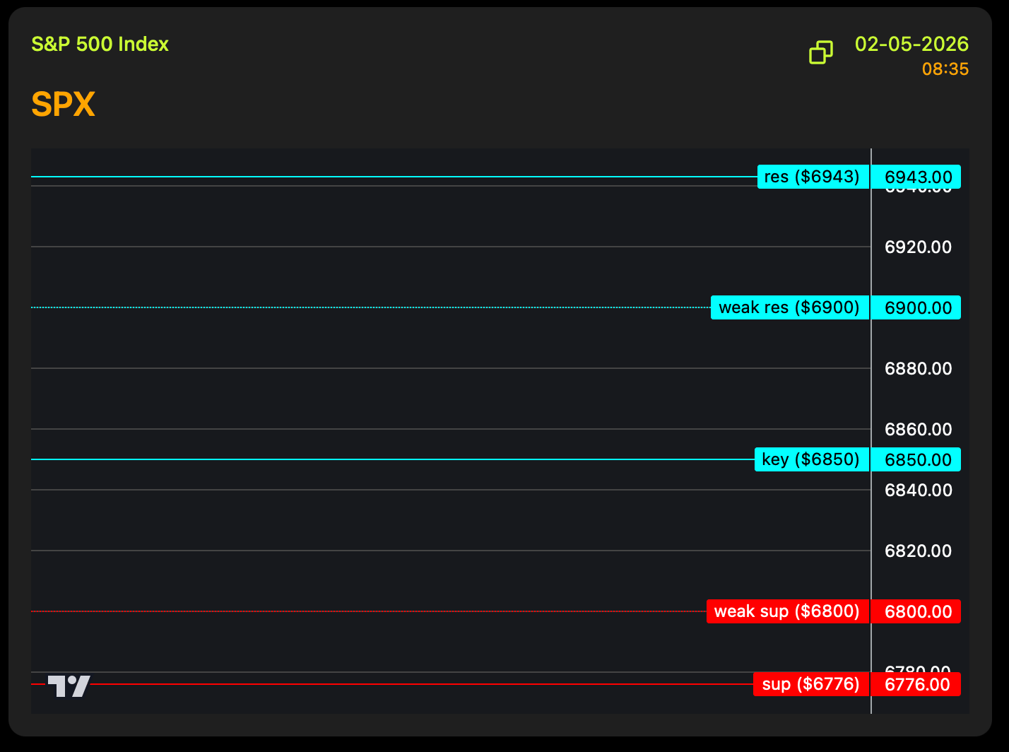This screenshot has width=1009, height=752.
Task: Click the 6840.00 price axis label
Action: (918, 490)
